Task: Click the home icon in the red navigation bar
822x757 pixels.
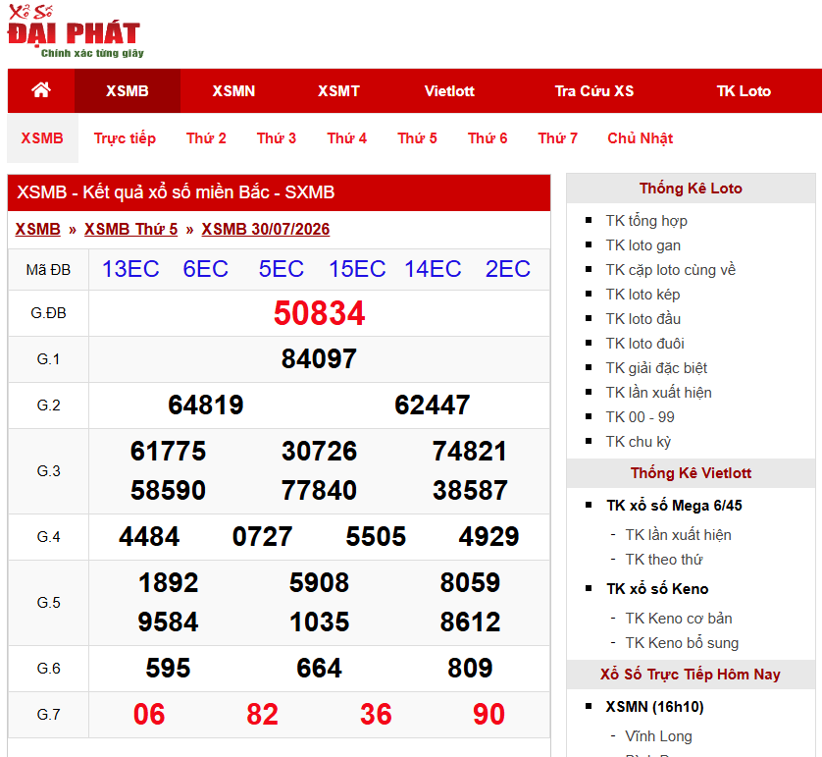Action: pyautogui.click(x=41, y=90)
